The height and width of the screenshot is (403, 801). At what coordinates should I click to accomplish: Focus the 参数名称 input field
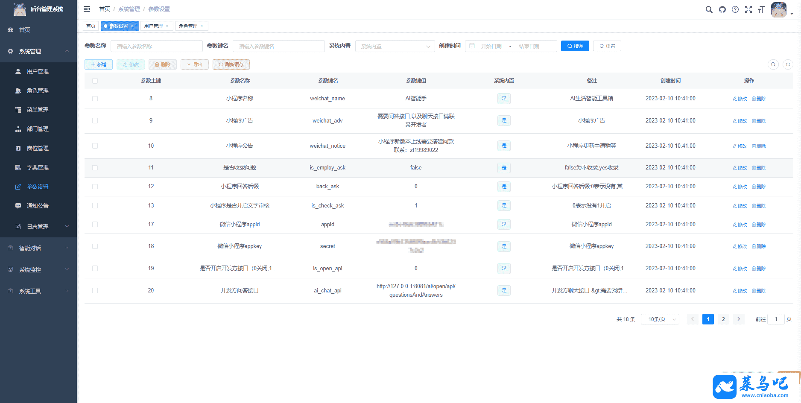tap(156, 46)
